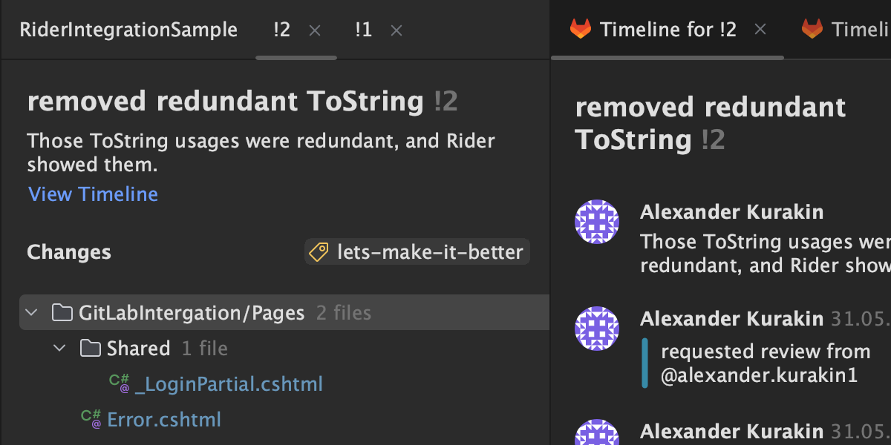Select the RiderIntegrationSample tab
Screen dimensions: 891x445
(x=128, y=30)
